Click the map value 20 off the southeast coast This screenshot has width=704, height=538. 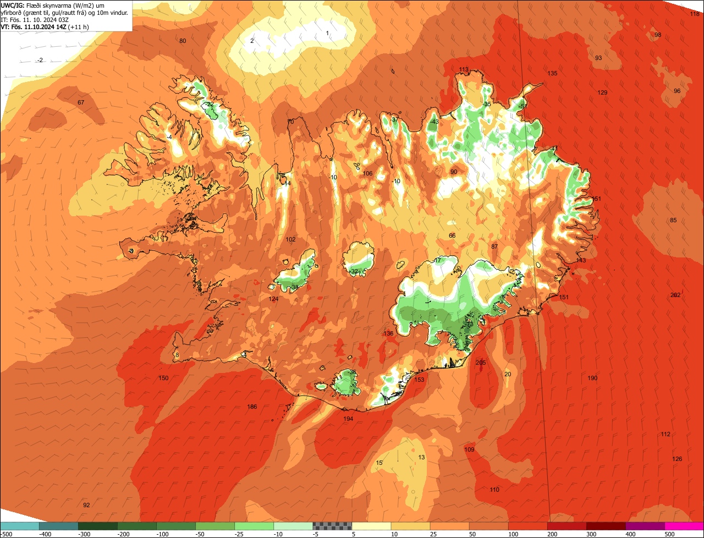508,374
